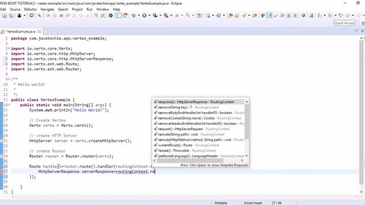Open the Coverage launch dropdown arrow

pyautogui.click(x=160, y=15)
